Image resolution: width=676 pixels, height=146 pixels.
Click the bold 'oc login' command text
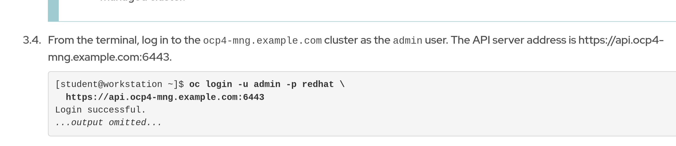211,85
